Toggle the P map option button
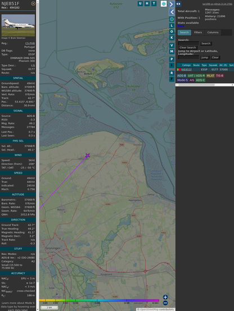Screen dimensions: 234x311 pyautogui.click(x=172, y=59)
